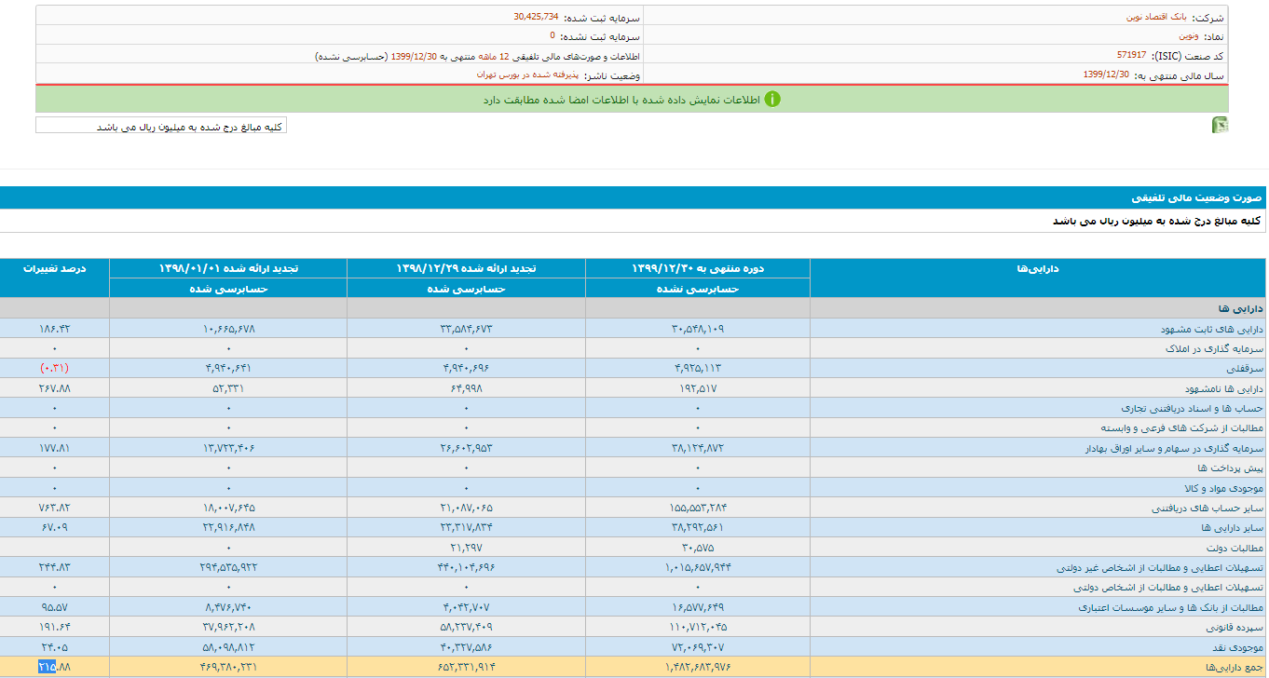Viewport: 1269px width, 678px height.
Task: Click the Excel export icon
Action: coord(1220,126)
